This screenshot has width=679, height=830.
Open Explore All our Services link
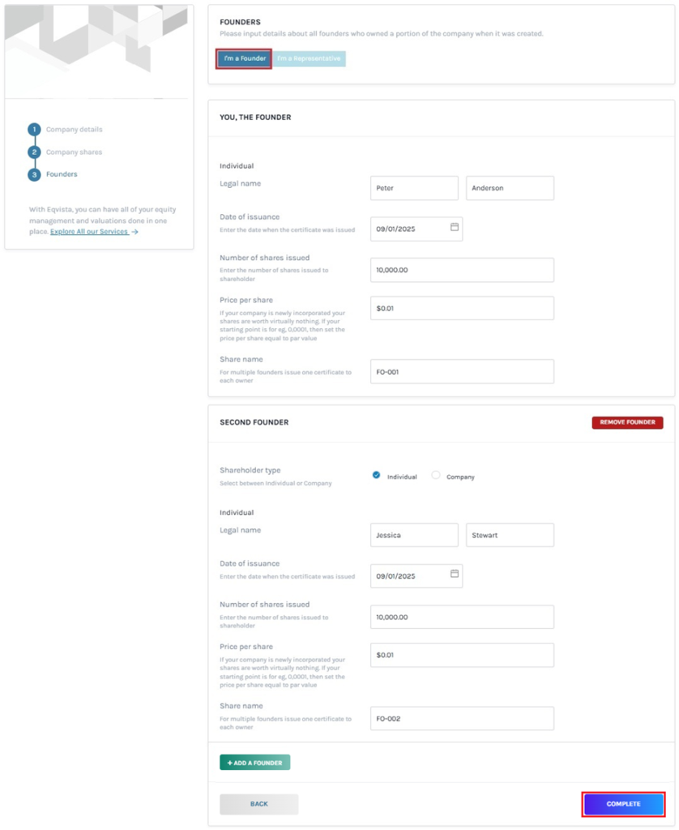pyautogui.click(x=89, y=232)
